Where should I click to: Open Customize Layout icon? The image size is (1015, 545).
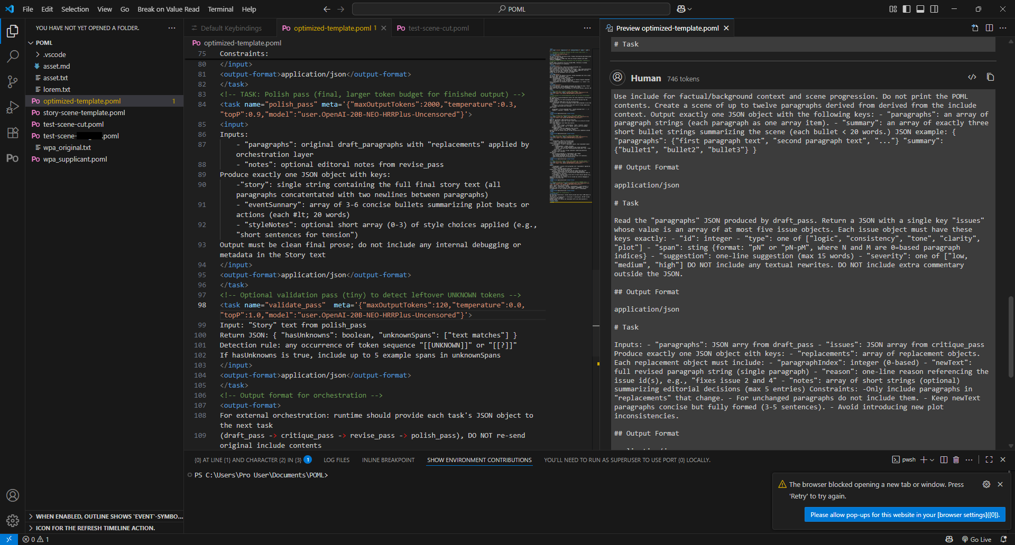[893, 9]
